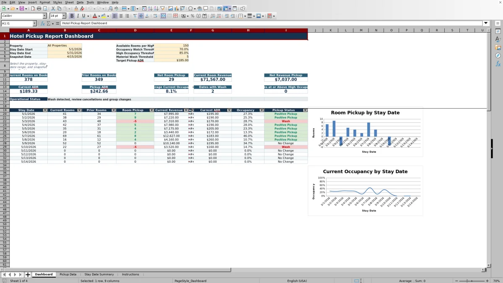Open the sidebar Navigator compass icon
This screenshot has height=283, width=503.
pos(498,55)
